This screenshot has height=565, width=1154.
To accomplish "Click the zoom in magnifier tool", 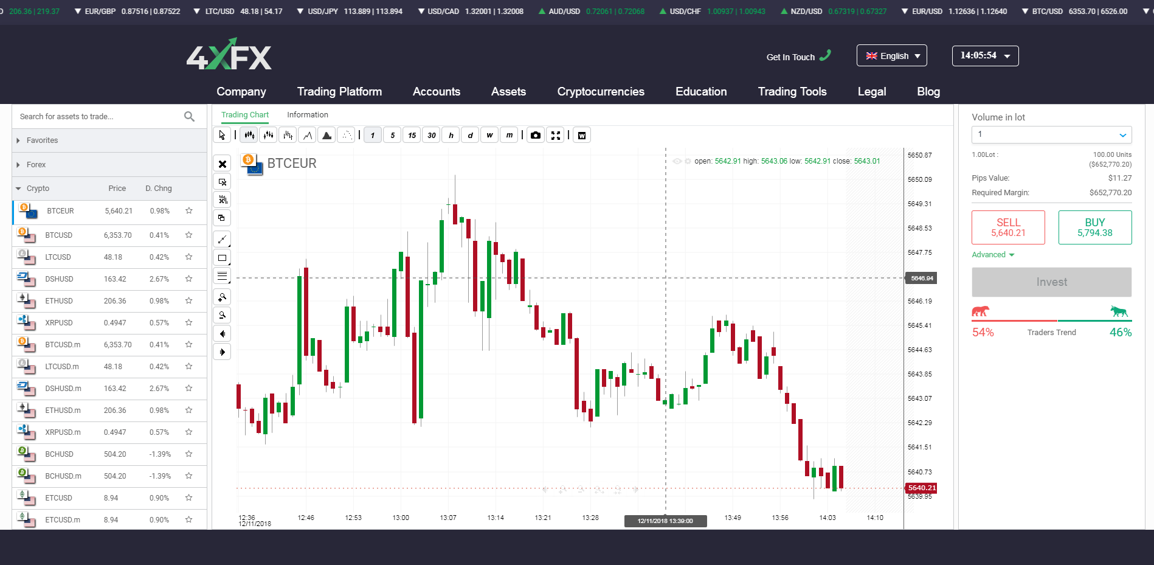I will pyautogui.click(x=223, y=297).
